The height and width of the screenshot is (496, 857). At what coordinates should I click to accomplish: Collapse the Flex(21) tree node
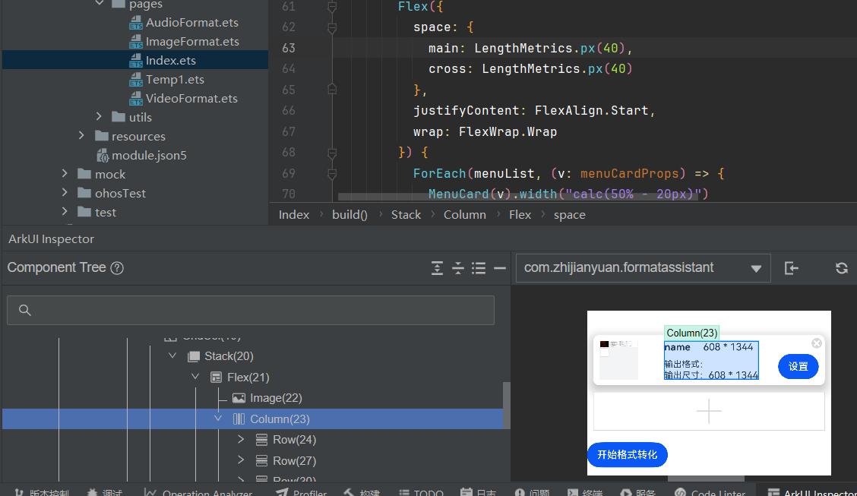[x=195, y=378]
